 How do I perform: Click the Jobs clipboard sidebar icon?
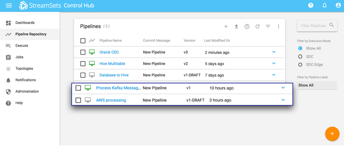8,57
